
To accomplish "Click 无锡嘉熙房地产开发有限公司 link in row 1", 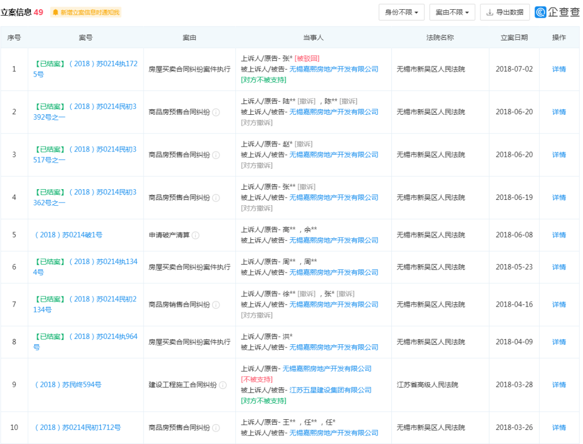I will pos(334,69).
